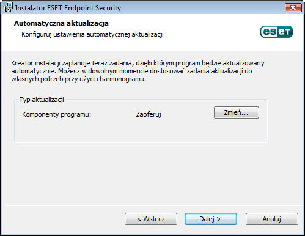Open program components settings via the Zmień... button
This screenshot has width=305, height=236.
[x=237, y=112]
